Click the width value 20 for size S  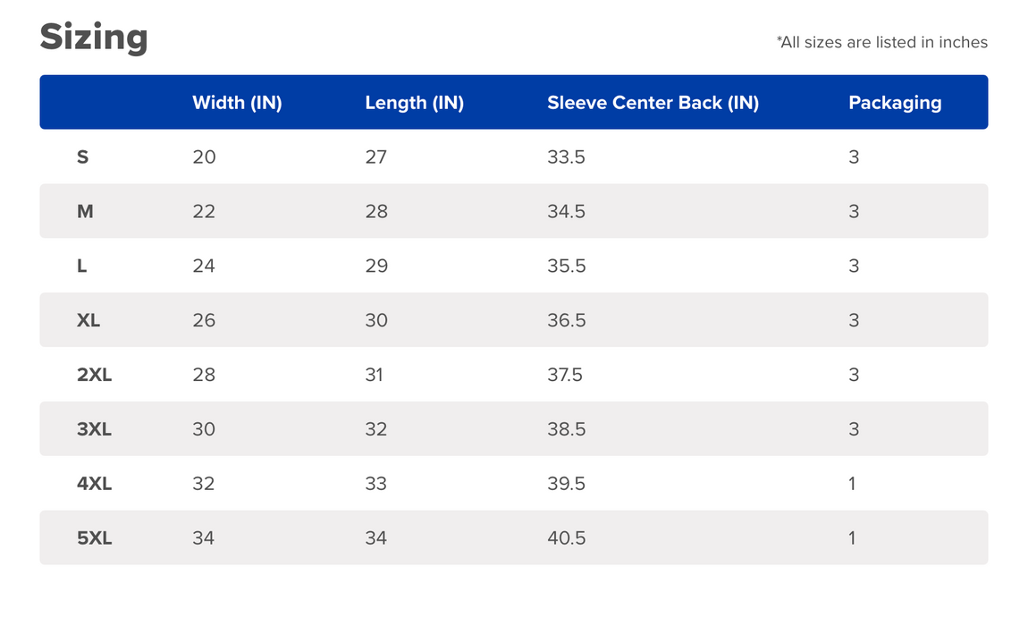coord(204,157)
